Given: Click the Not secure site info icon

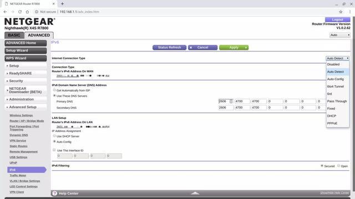Looking at the screenshot, I should pyautogui.click(x=36, y=12).
